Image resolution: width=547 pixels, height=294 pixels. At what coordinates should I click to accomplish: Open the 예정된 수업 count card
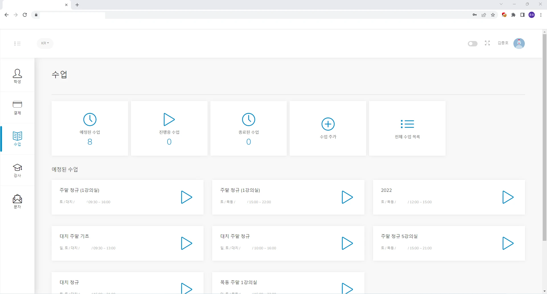point(90,128)
